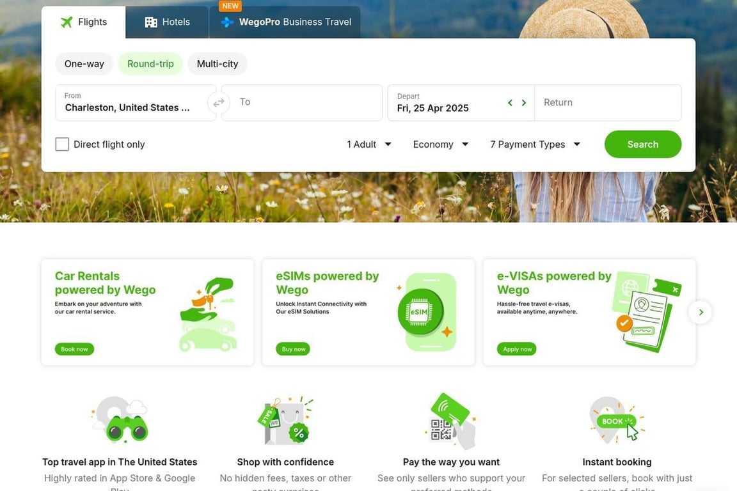Click Apply now on e-VISAs card
Screen dimensions: 737x491
[x=517, y=349]
